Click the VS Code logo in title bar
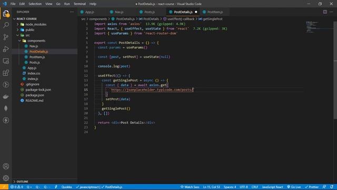This screenshot has height=190, width=337. point(5,4)
